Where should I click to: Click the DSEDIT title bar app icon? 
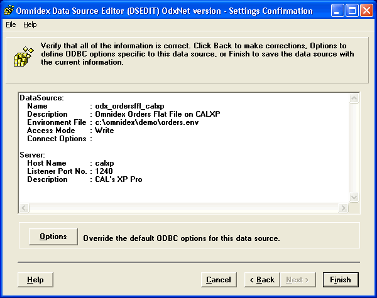click(x=9, y=11)
